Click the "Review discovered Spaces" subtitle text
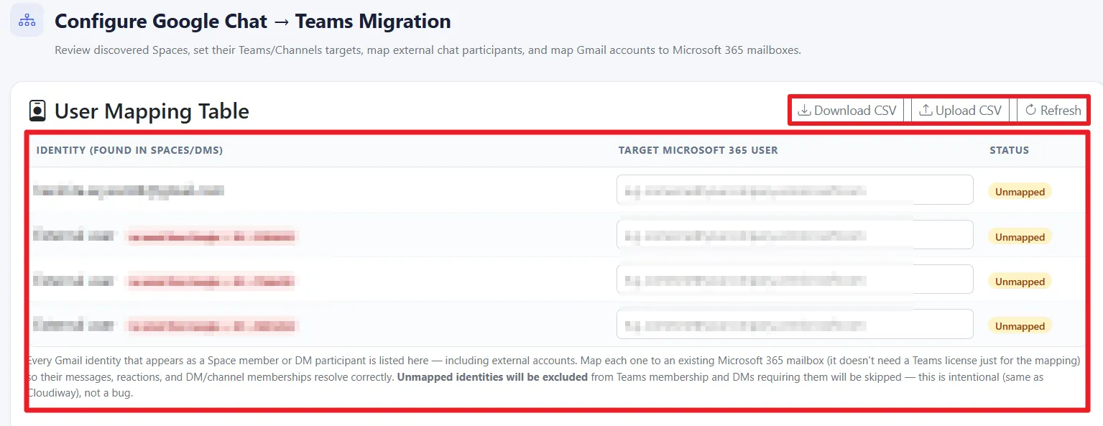The height and width of the screenshot is (426, 1103). [428, 50]
